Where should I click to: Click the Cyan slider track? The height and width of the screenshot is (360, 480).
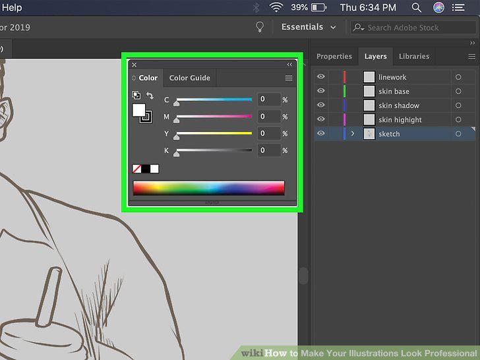tap(214, 100)
